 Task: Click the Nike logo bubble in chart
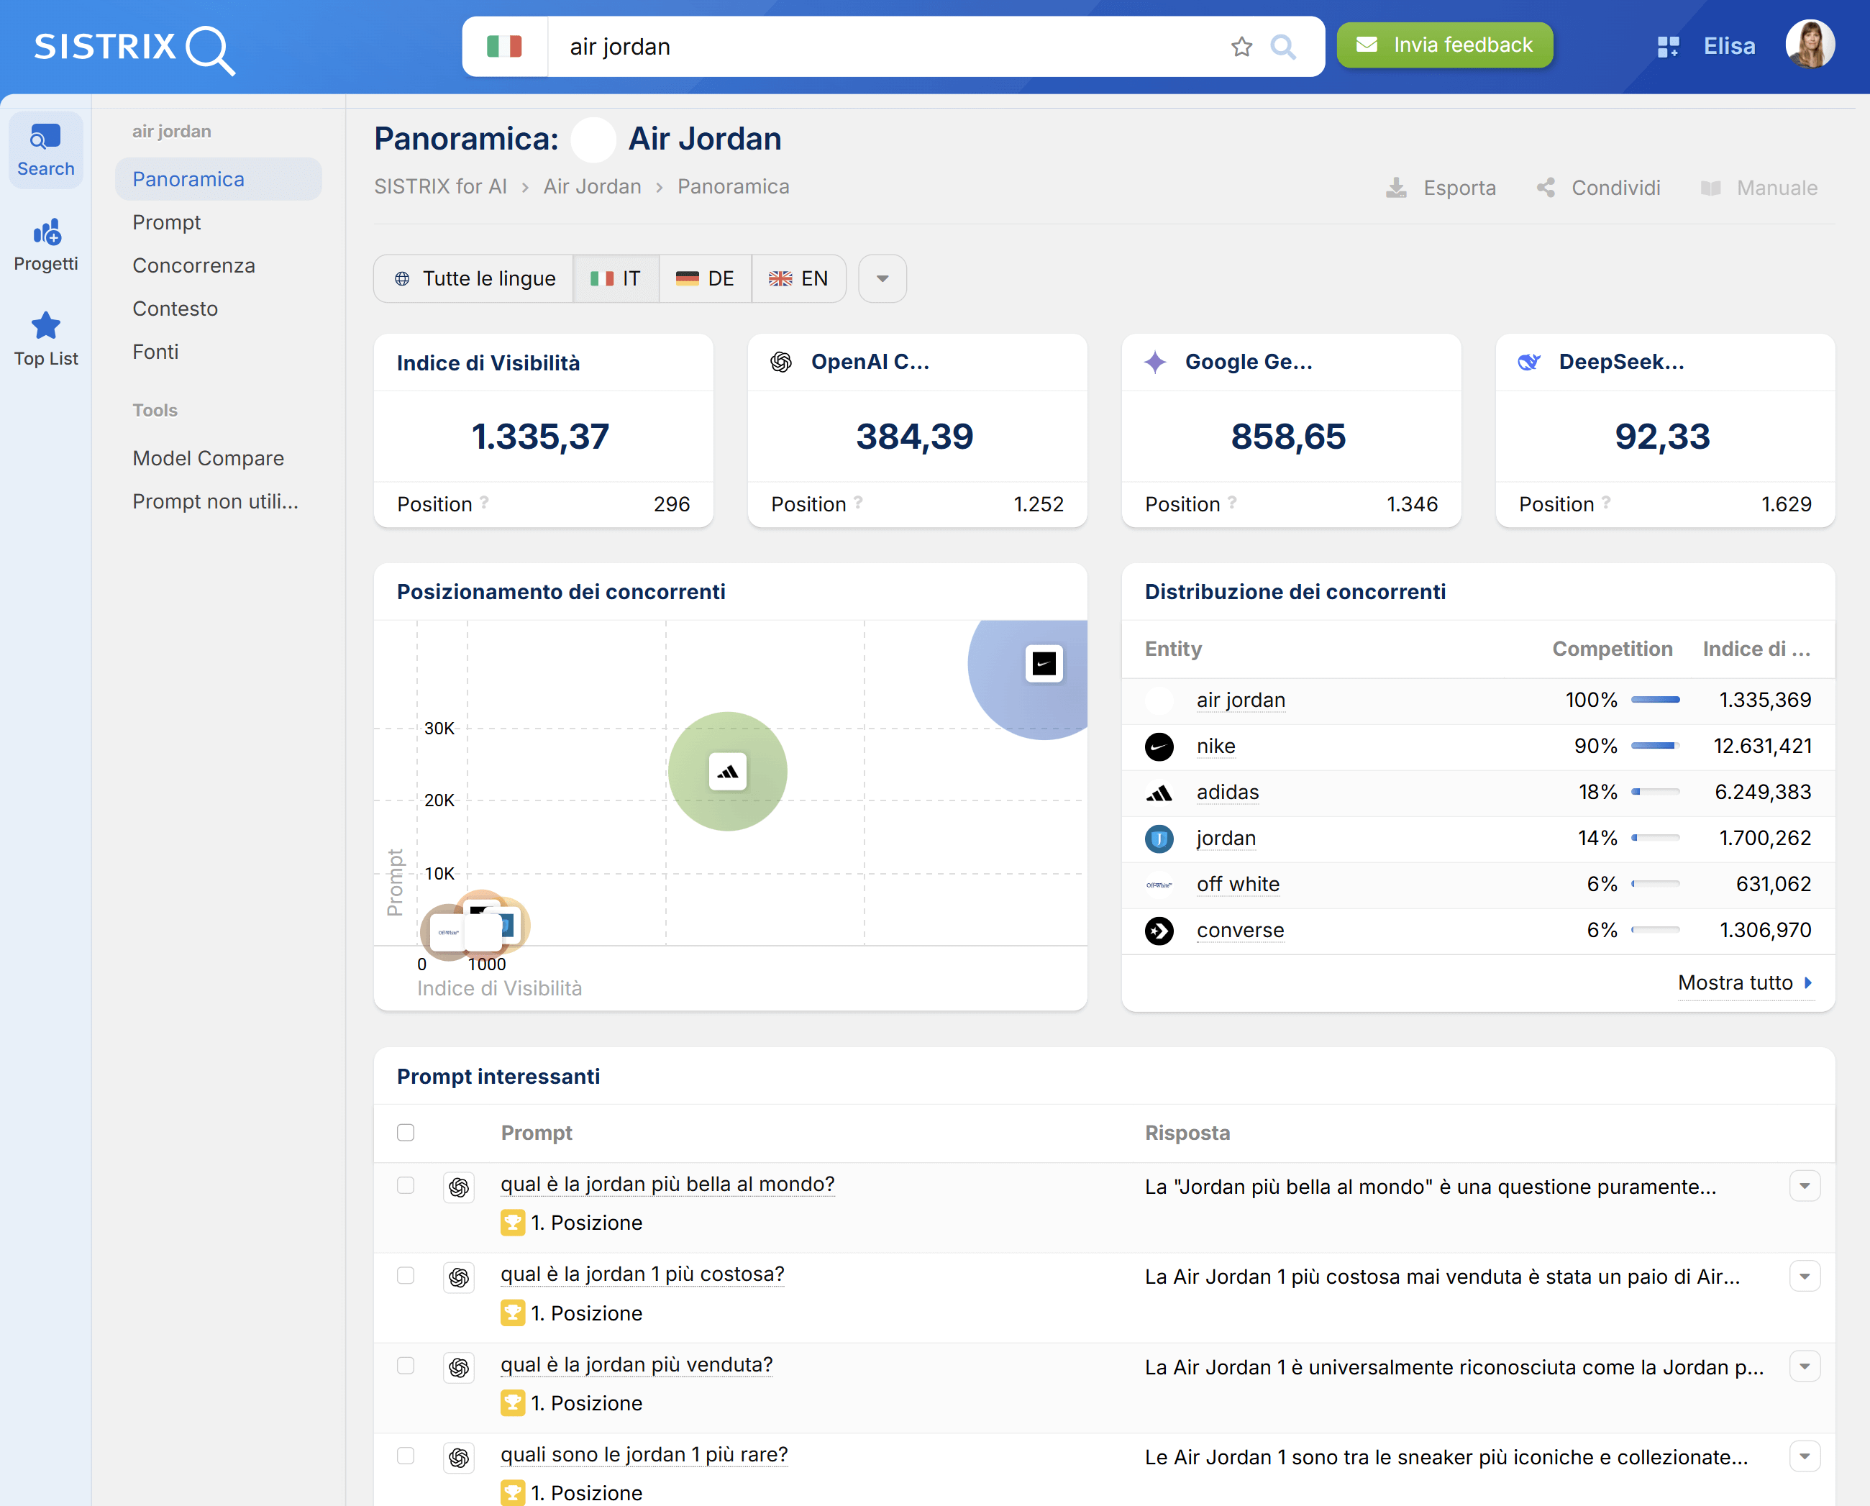pyautogui.click(x=1044, y=665)
